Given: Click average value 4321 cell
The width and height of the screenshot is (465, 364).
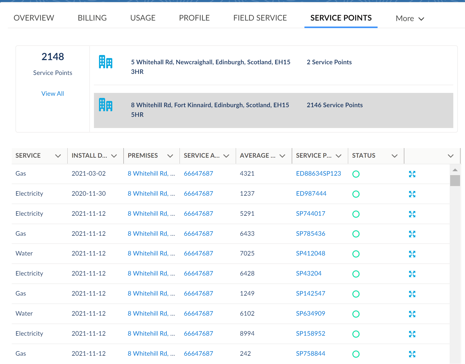Looking at the screenshot, I should [x=247, y=174].
